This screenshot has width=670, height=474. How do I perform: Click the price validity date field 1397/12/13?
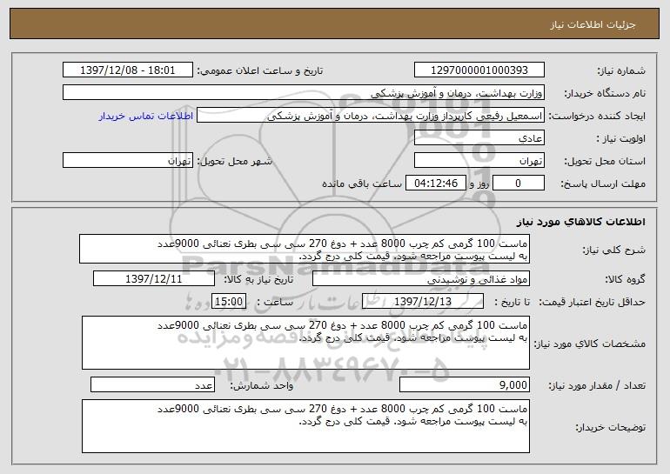(423, 302)
